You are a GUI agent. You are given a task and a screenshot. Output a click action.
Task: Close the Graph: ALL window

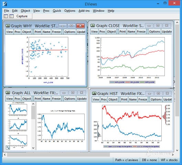(x=82, y=93)
